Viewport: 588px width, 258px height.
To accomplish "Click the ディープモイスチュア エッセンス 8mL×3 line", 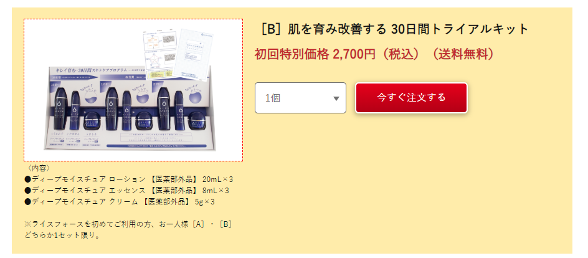I will (126, 190).
